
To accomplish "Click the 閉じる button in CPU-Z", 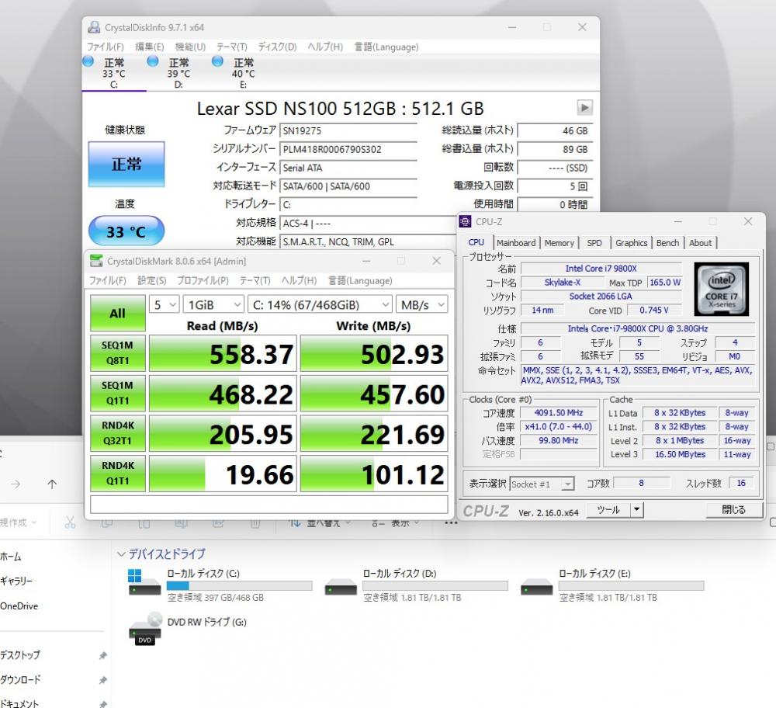I will click(733, 509).
